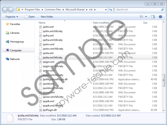The width and height of the screenshot is (167, 125).
Task: Expand the arrow after Microsoft Shared breadcrumb
Action: click(87, 10)
